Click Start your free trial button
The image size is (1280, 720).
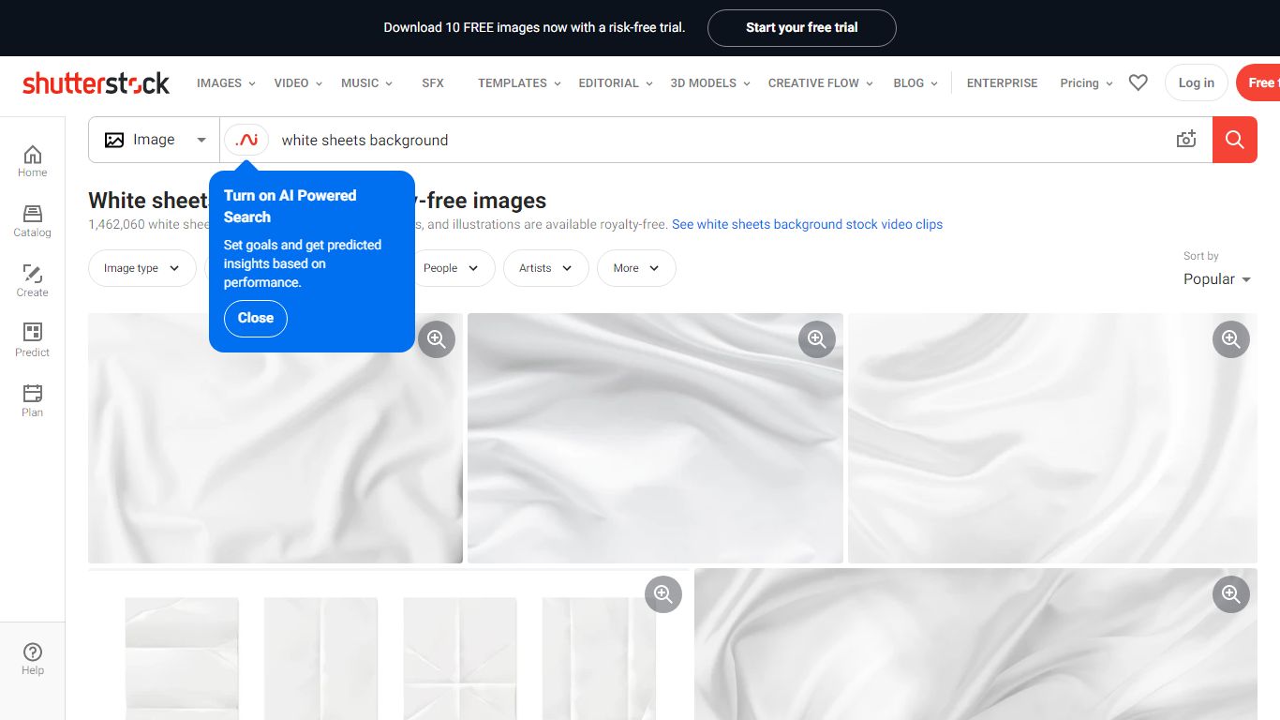pyautogui.click(x=802, y=27)
